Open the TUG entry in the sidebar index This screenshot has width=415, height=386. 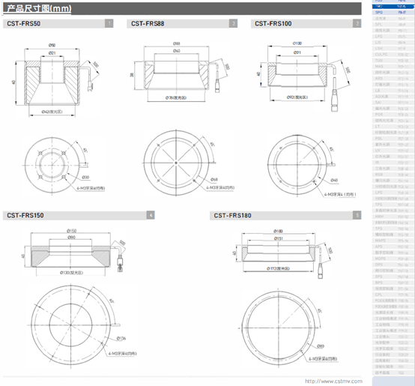pyautogui.click(x=393, y=61)
